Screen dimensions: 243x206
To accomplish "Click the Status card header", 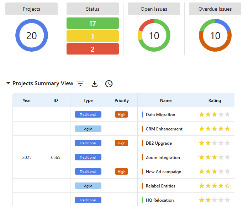I will 93,9.
